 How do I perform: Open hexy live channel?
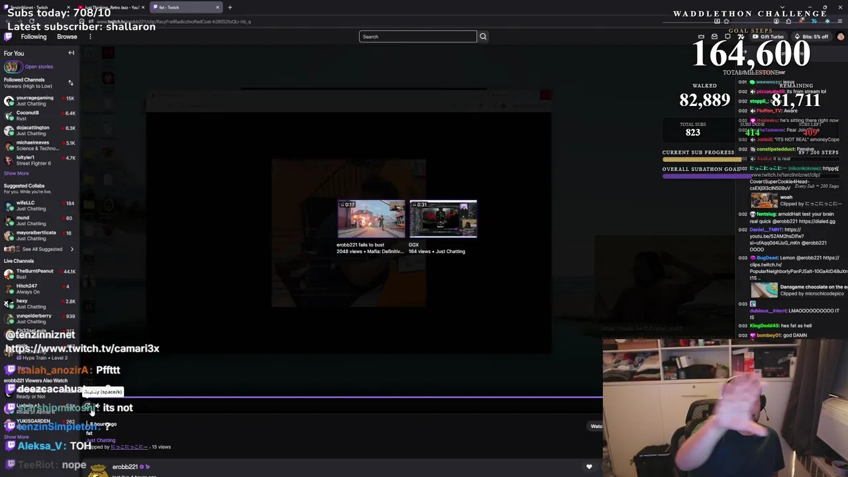coord(40,303)
